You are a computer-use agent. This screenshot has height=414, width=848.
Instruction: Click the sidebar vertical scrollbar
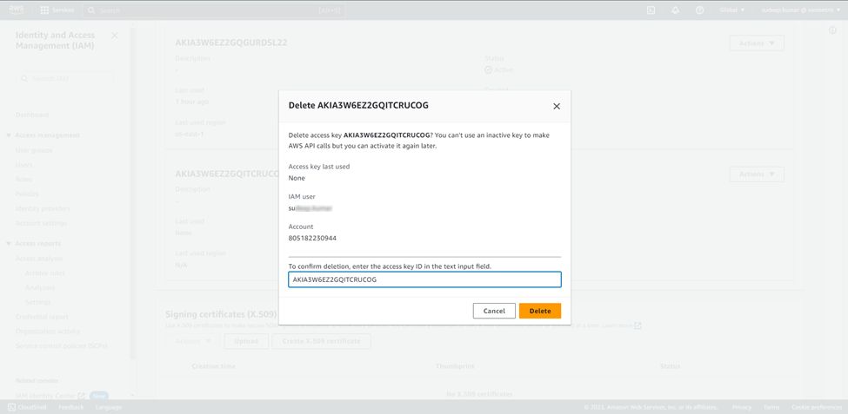pyautogui.click(x=133, y=194)
